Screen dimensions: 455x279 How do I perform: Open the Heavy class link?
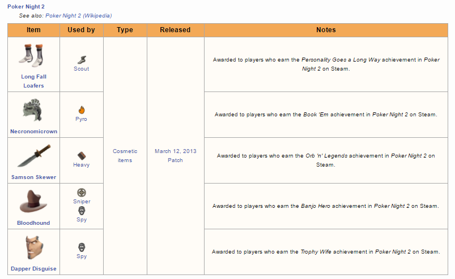(x=81, y=165)
